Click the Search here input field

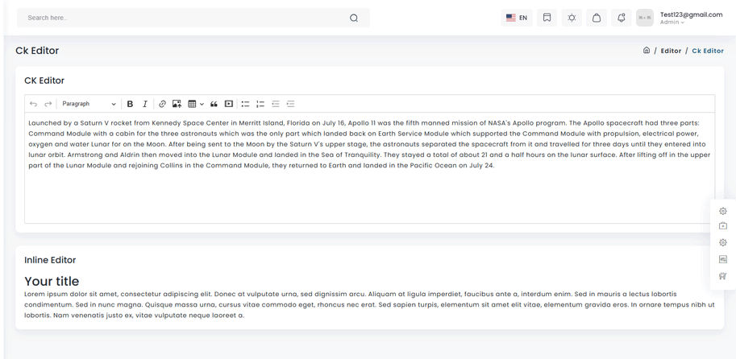pos(185,18)
